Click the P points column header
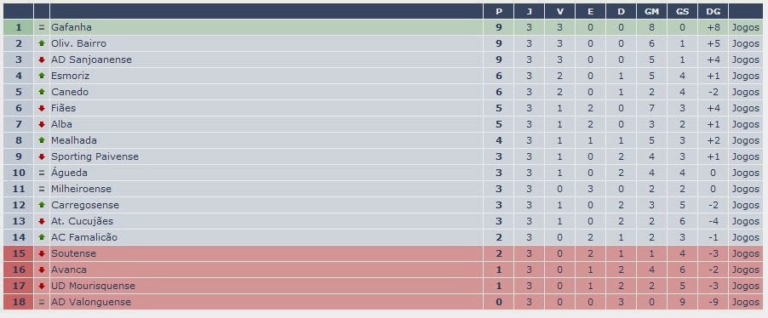768x318 pixels. click(x=499, y=12)
